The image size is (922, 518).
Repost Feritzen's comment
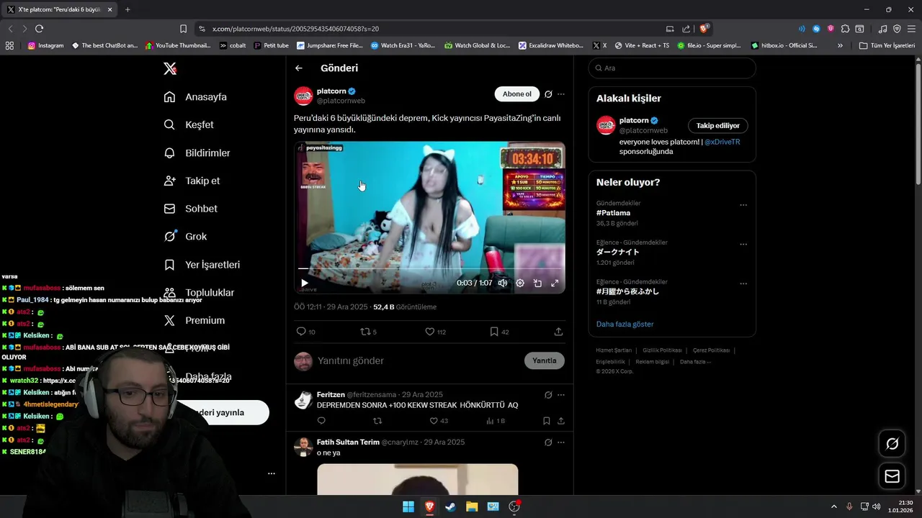click(x=377, y=421)
